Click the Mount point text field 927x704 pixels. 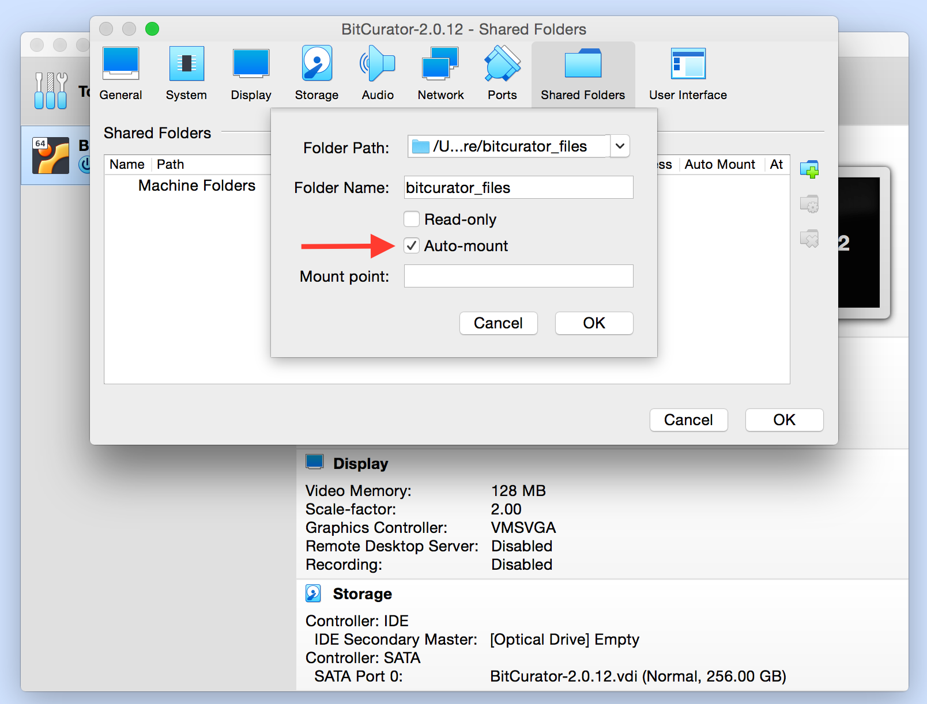click(518, 276)
